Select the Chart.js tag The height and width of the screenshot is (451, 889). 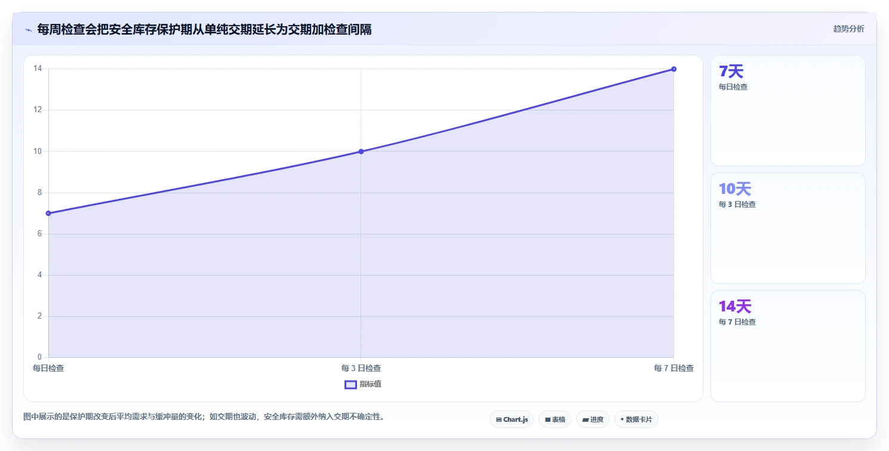click(512, 419)
